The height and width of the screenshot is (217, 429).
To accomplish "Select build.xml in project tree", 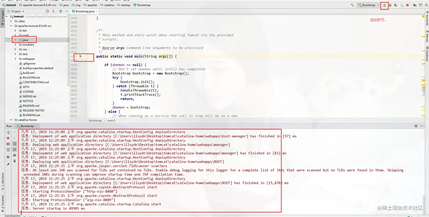I will click(28, 73).
